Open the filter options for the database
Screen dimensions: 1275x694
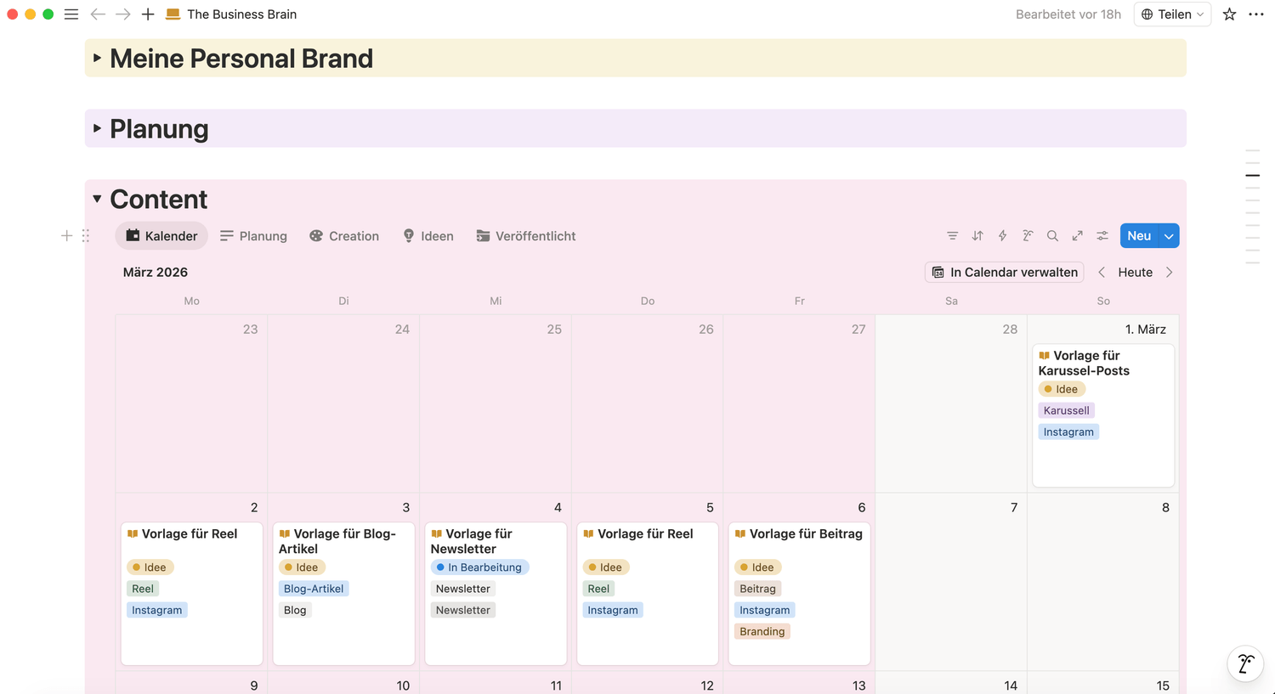952,236
